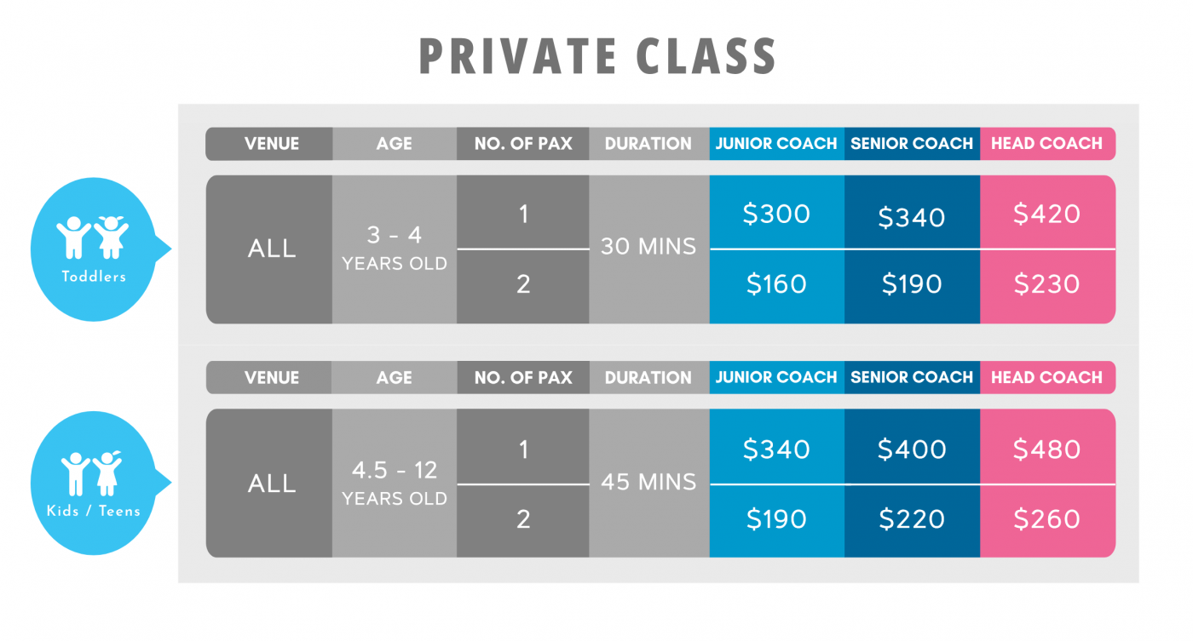The height and width of the screenshot is (641, 1193).
Task: Click the 30 MINS duration cell
Action: [648, 249]
